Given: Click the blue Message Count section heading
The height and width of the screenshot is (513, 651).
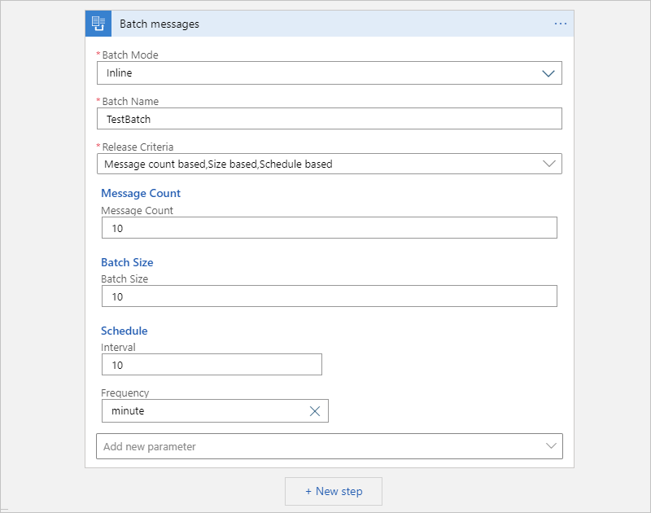Looking at the screenshot, I should click(x=141, y=194).
